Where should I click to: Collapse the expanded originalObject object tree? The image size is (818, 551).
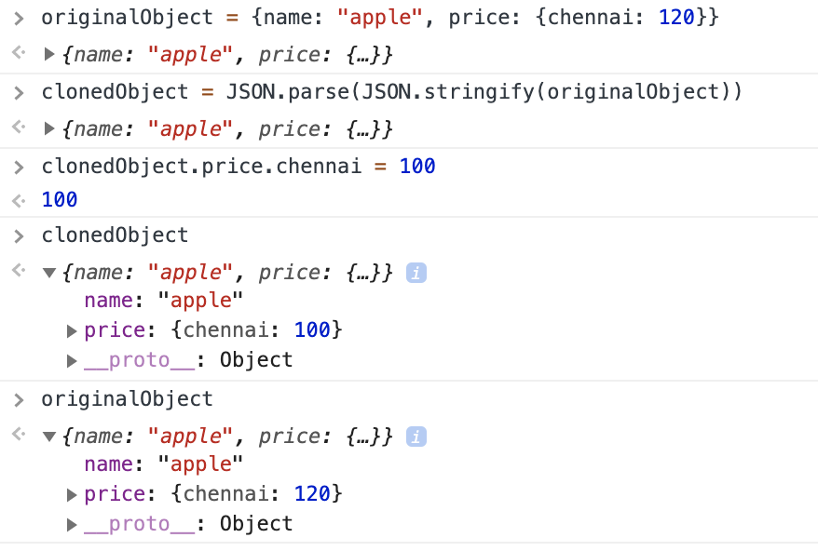[49, 437]
